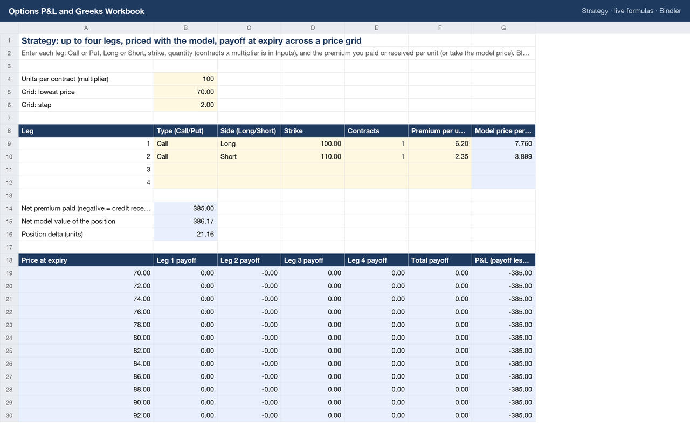Select net model value 386.17

tap(185, 221)
